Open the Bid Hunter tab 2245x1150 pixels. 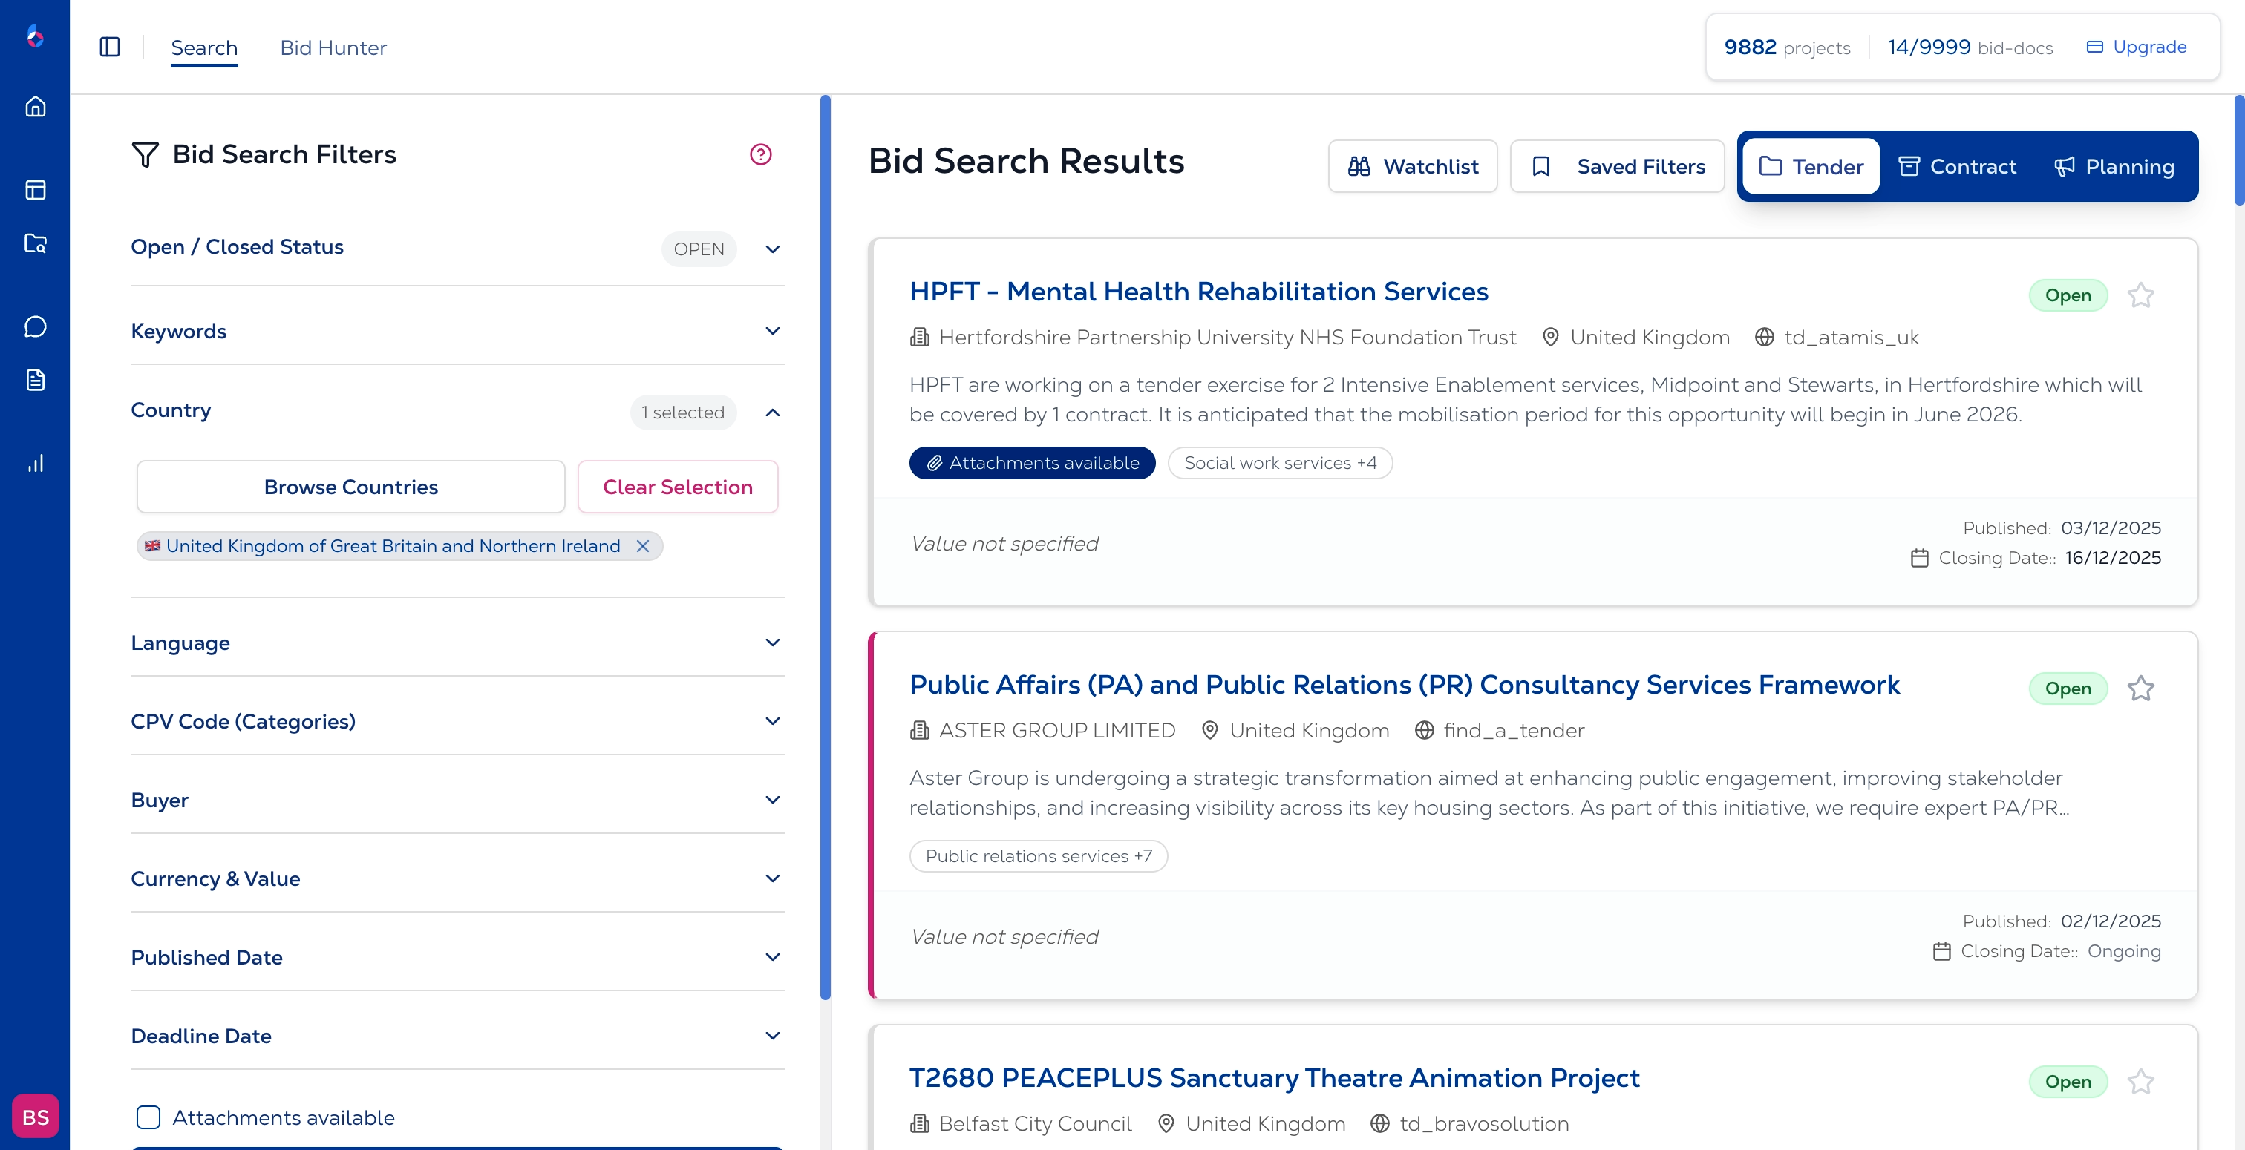(x=334, y=47)
